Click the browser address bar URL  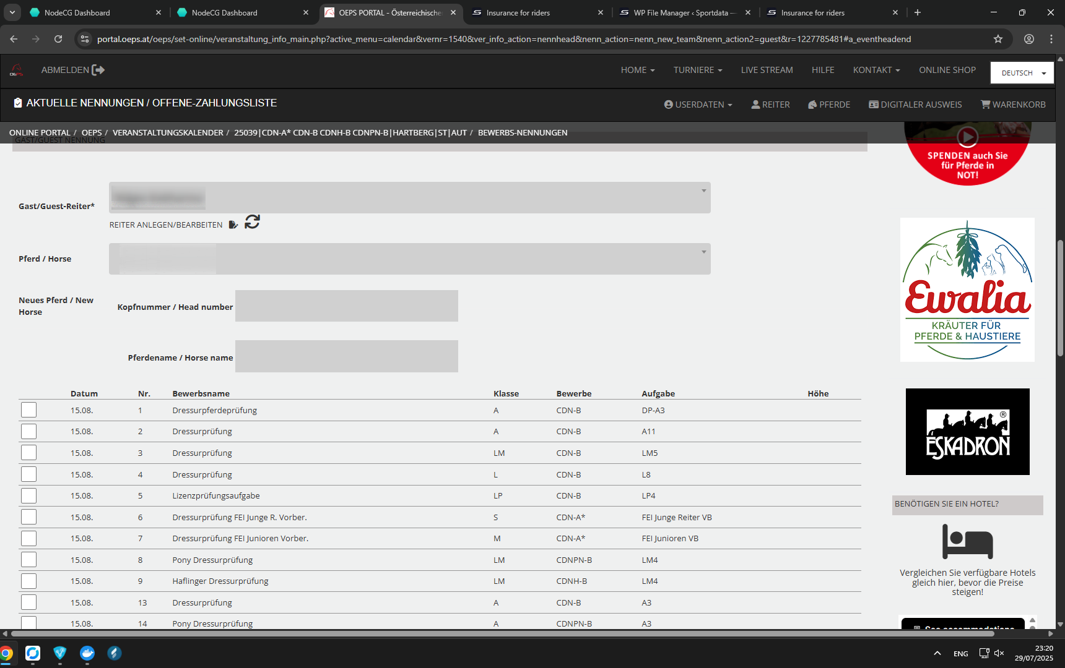point(504,39)
